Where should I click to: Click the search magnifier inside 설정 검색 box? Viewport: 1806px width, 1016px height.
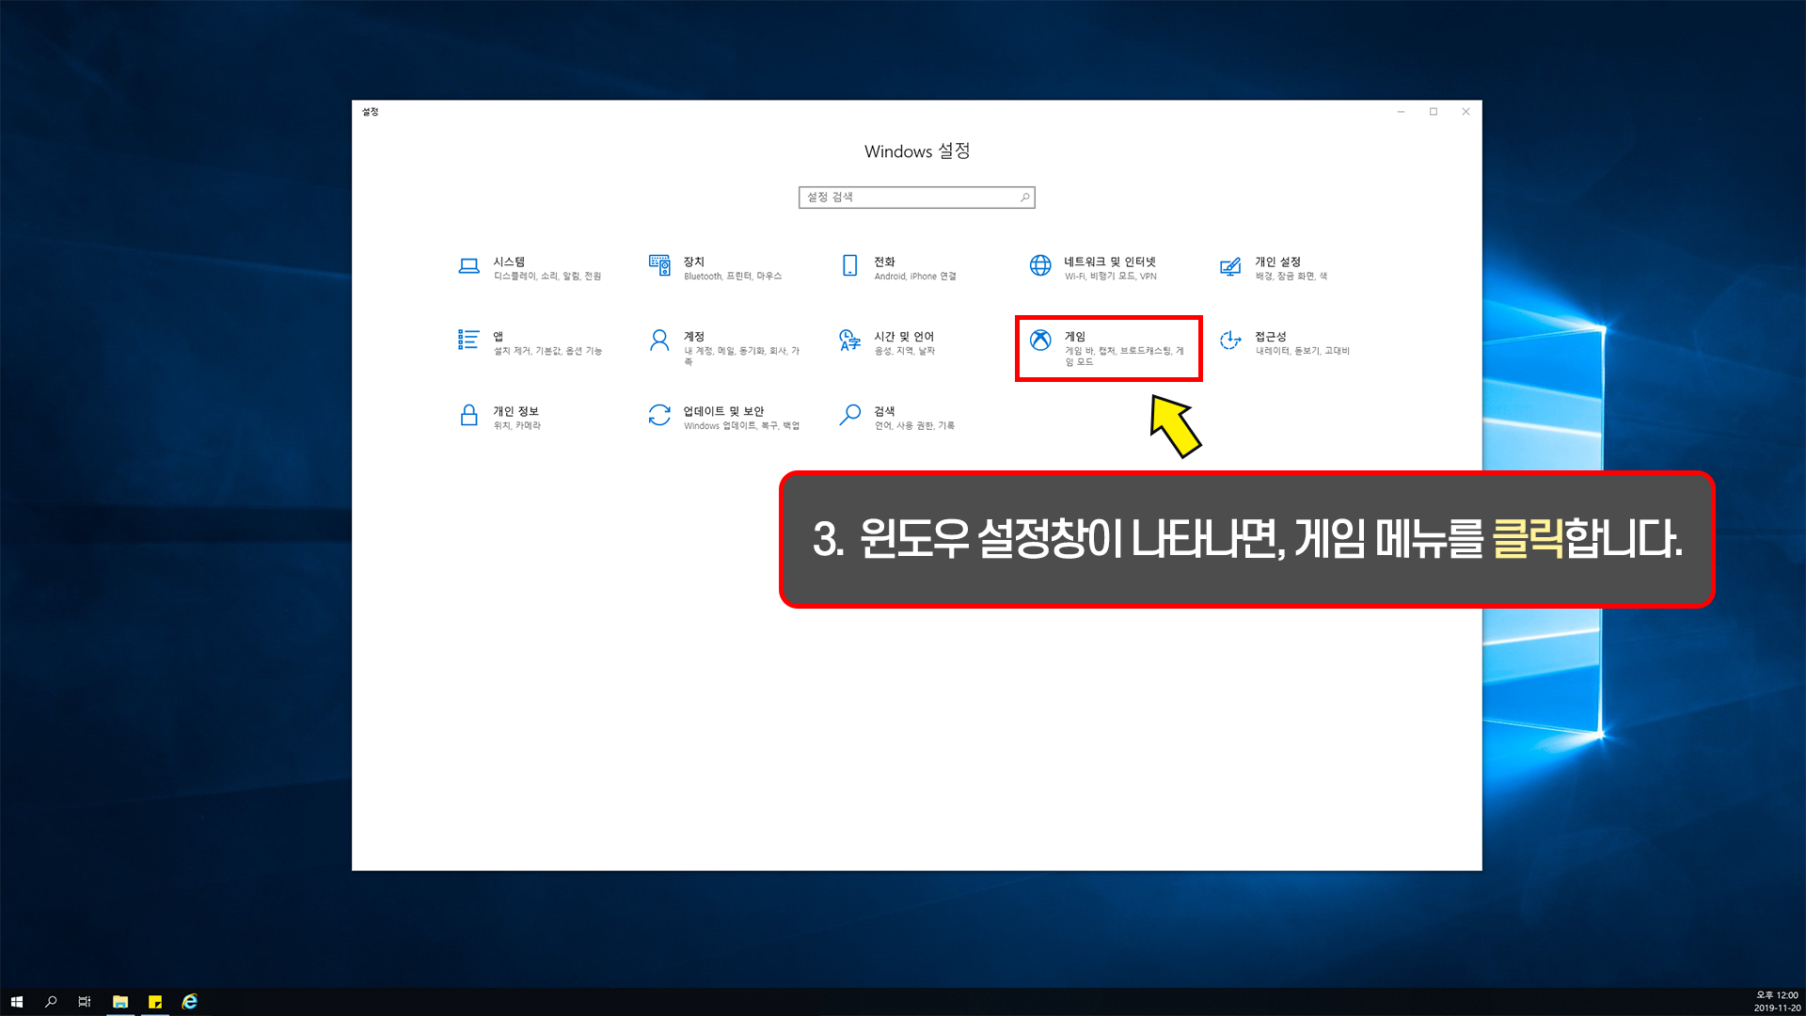point(1024,197)
